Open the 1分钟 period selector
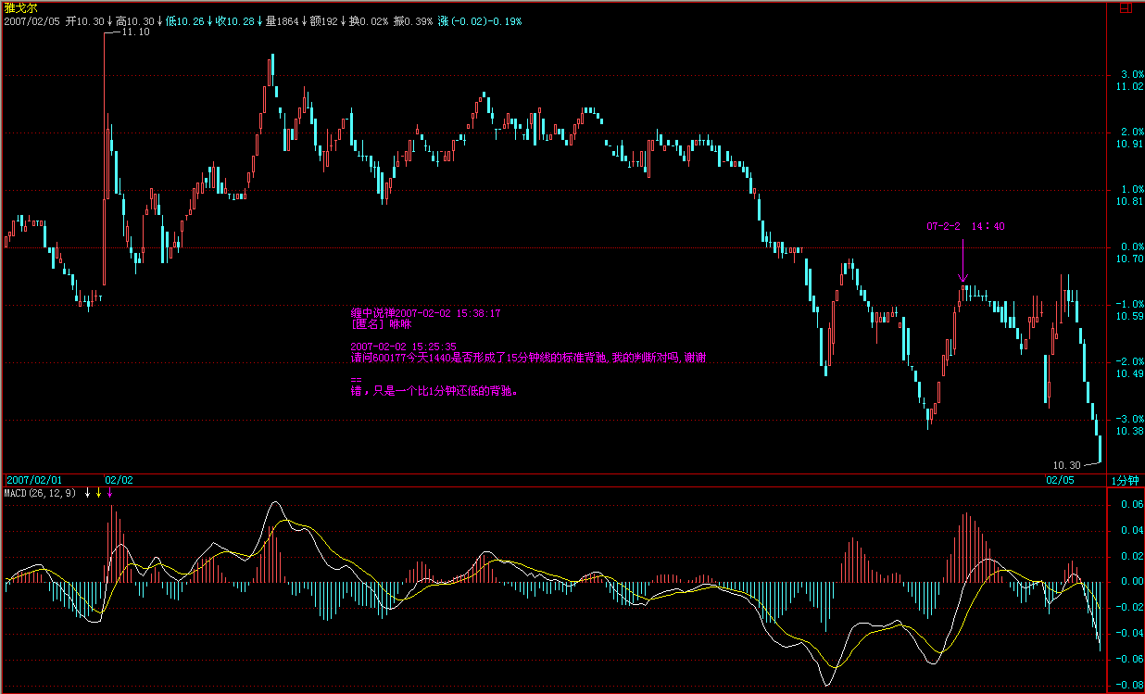The image size is (1145, 694). (1124, 480)
